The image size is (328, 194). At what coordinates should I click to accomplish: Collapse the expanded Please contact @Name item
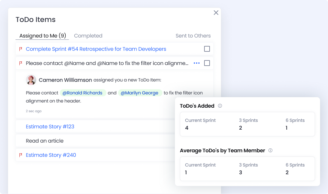click(x=107, y=63)
